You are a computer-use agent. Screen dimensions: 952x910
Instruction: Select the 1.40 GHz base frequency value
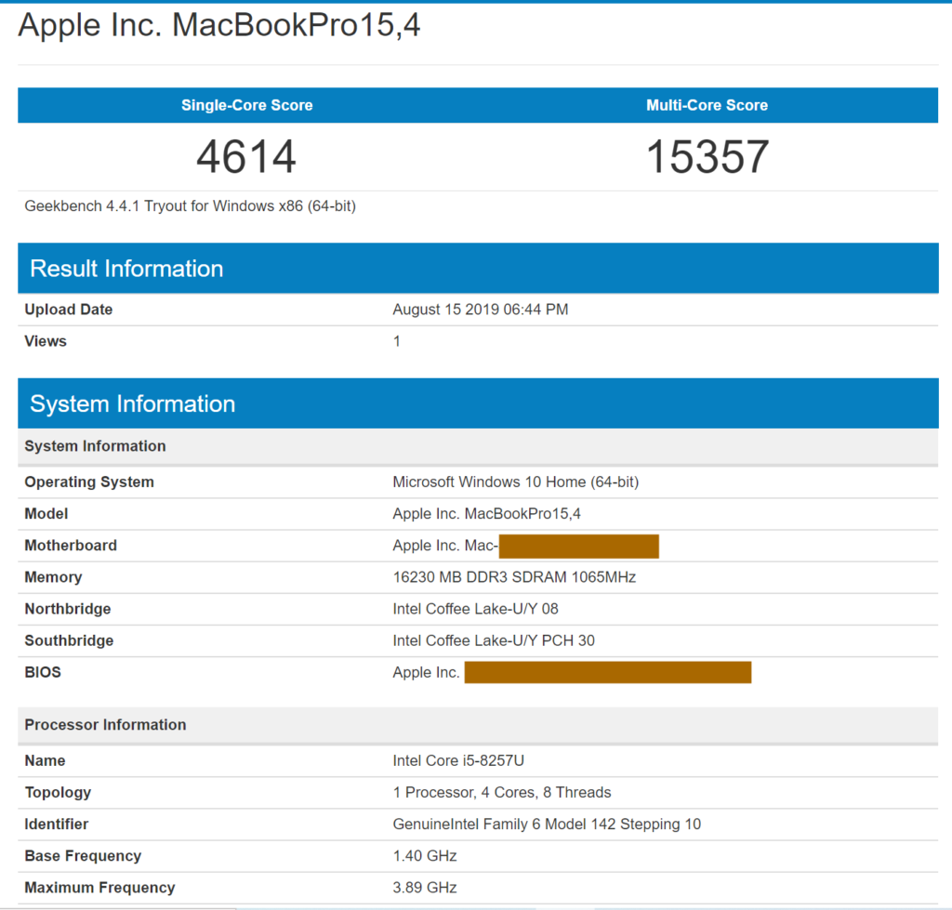[424, 856]
